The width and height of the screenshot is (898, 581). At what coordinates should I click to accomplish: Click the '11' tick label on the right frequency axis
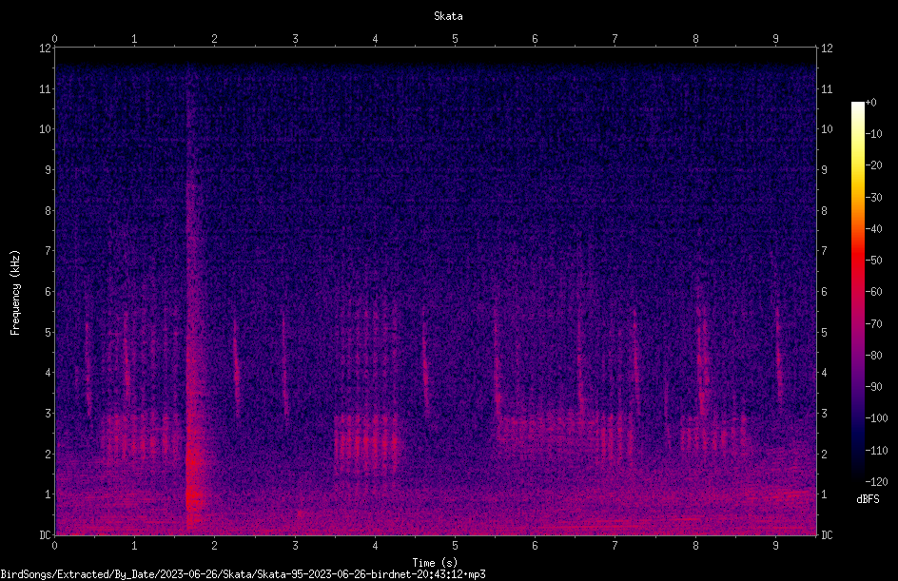pyautogui.click(x=827, y=88)
